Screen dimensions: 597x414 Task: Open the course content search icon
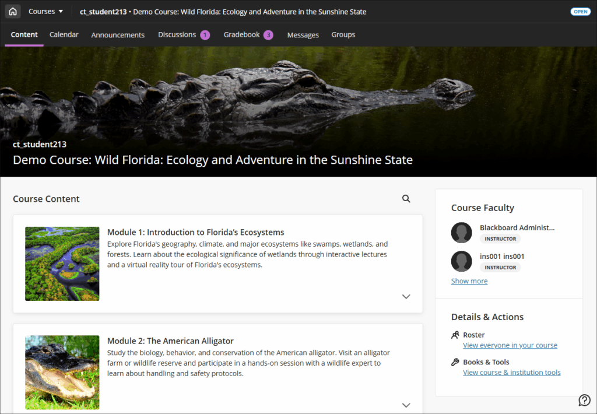[406, 199]
